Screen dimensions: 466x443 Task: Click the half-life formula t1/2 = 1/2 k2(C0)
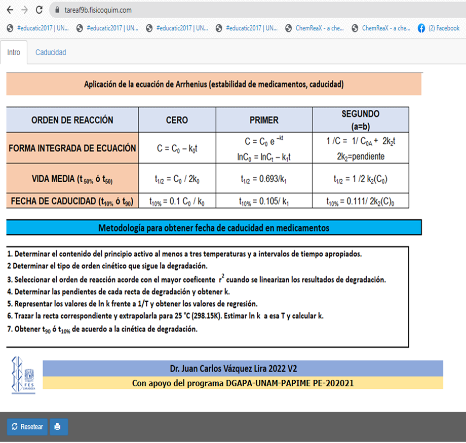click(361, 179)
